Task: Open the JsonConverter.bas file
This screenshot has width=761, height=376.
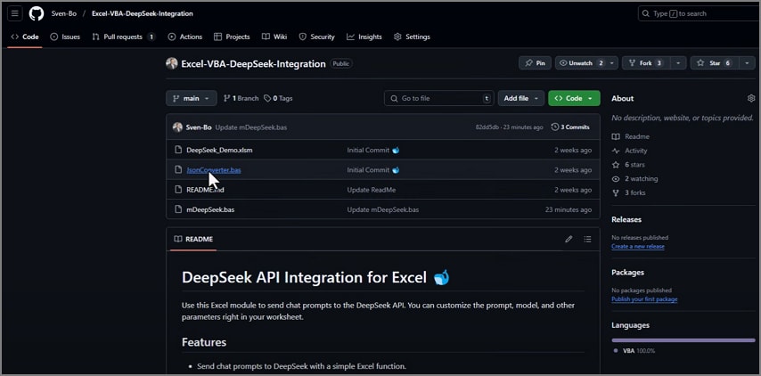Action: click(214, 170)
